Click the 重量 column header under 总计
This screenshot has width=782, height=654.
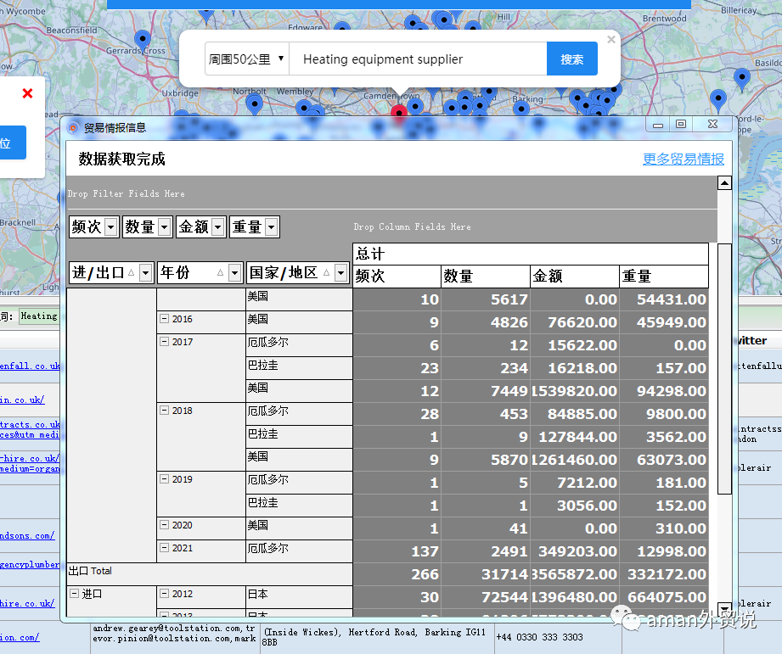[x=664, y=277]
